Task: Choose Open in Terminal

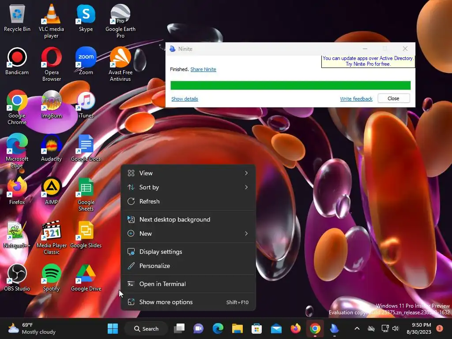Action: pyautogui.click(x=188, y=284)
